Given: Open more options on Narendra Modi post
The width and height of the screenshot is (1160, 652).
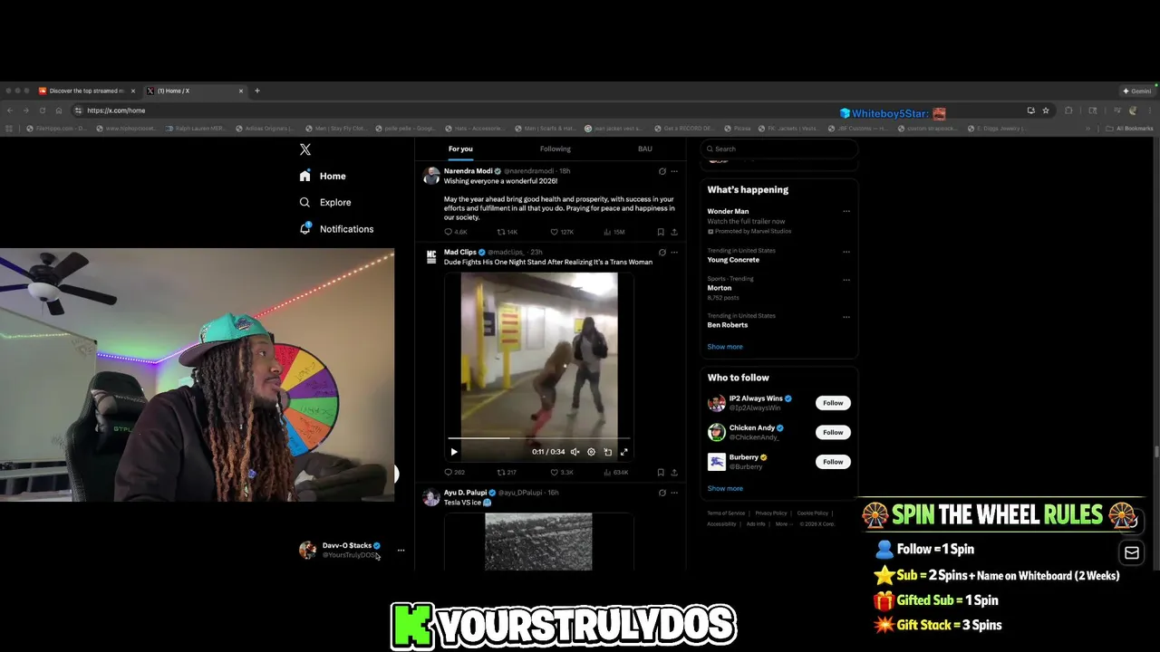Looking at the screenshot, I should tap(674, 171).
